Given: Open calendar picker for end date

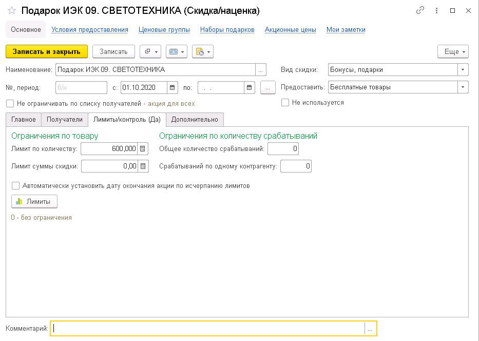Looking at the screenshot, I should pyautogui.click(x=250, y=87).
